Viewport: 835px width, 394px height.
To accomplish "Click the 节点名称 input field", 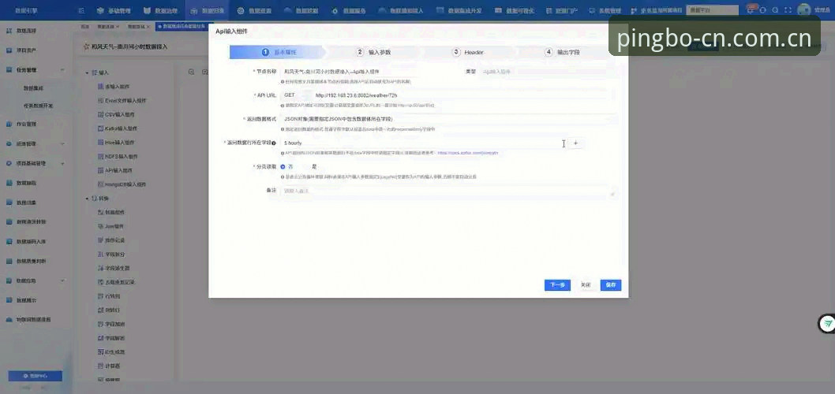I will click(367, 71).
